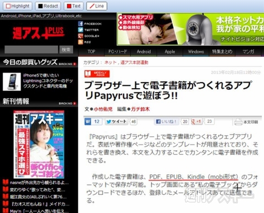264x213 pixels.
Task: Open the Twitter social link icon
Action: [x=80, y=30]
